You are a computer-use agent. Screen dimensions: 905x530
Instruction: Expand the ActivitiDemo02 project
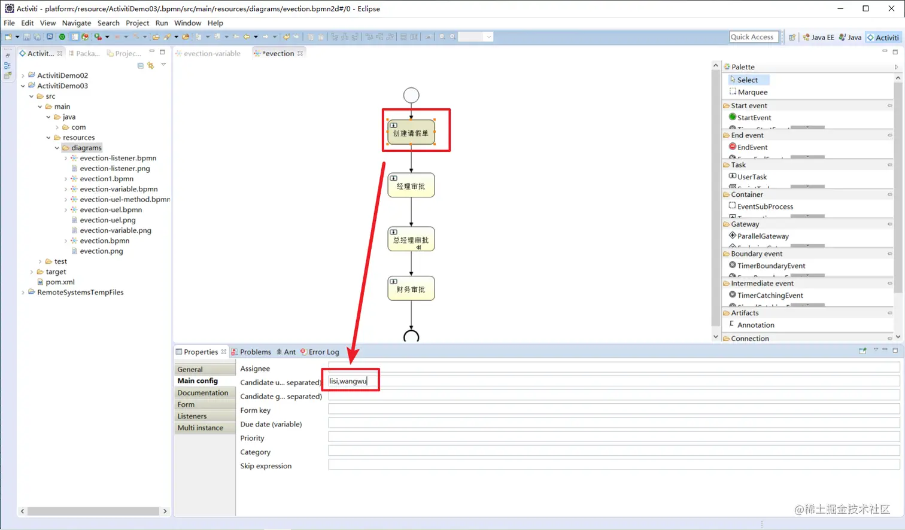coord(23,75)
